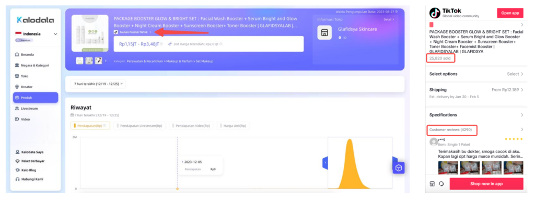Image resolution: width=535 pixels, height=201 pixels.
Task: Toggle the Pendapatan Livestream(Rp) series
Action: coord(139,126)
